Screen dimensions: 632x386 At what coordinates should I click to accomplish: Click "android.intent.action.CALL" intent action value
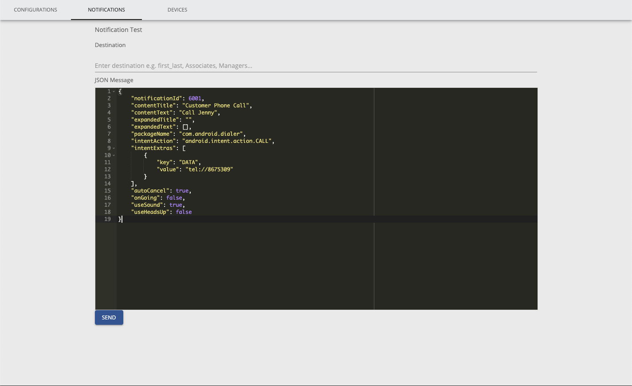[x=227, y=141]
